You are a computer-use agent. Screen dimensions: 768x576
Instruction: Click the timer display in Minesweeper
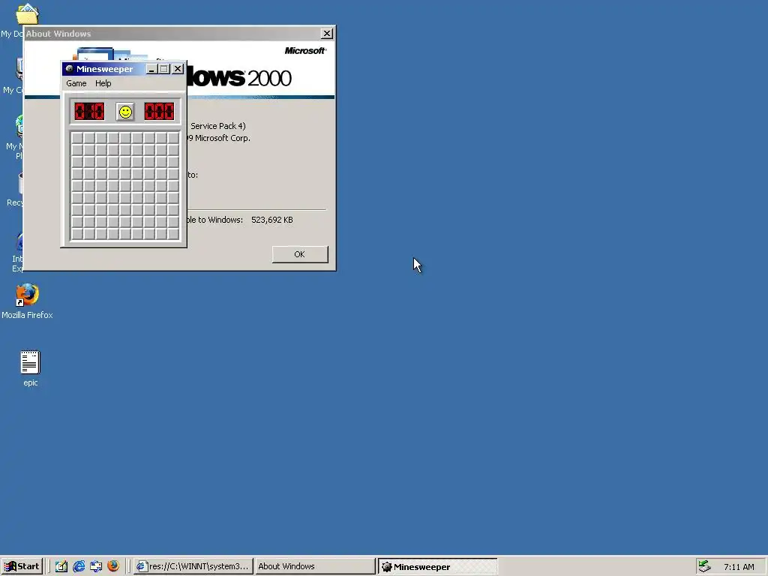tap(159, 112)
